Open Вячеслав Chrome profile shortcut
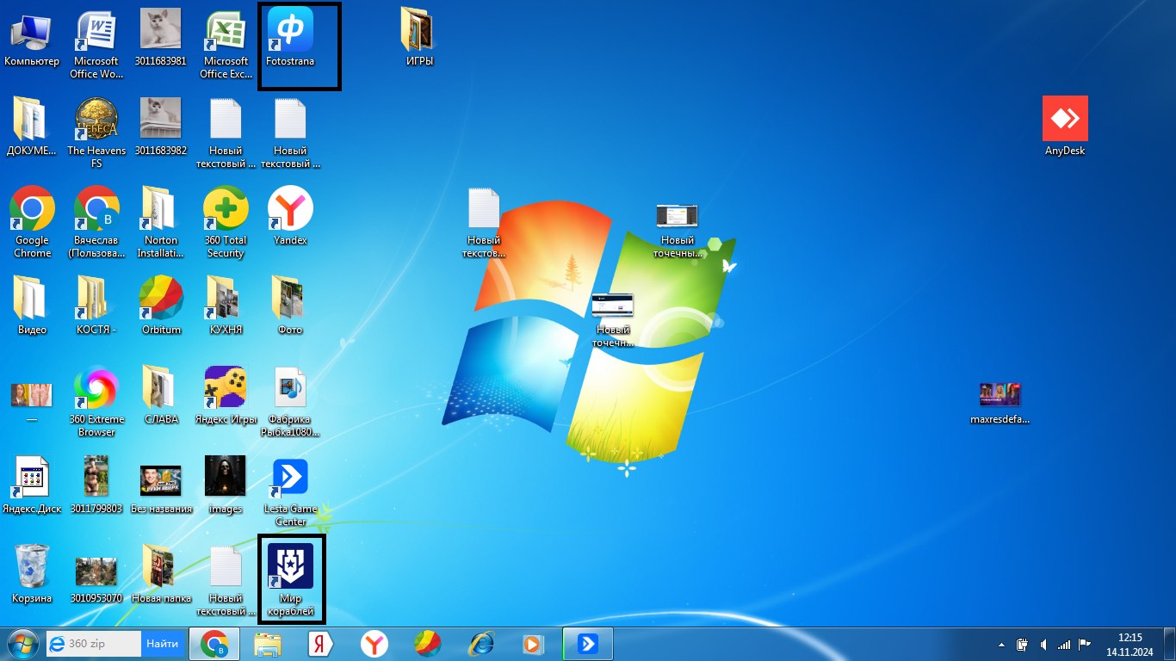This screenshot has height=661, width=1176. (96, 222)
